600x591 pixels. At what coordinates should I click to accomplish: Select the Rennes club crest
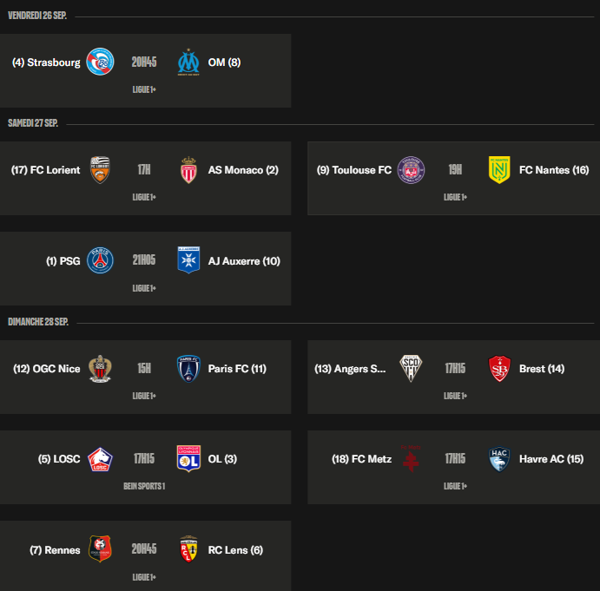[101, 549]
